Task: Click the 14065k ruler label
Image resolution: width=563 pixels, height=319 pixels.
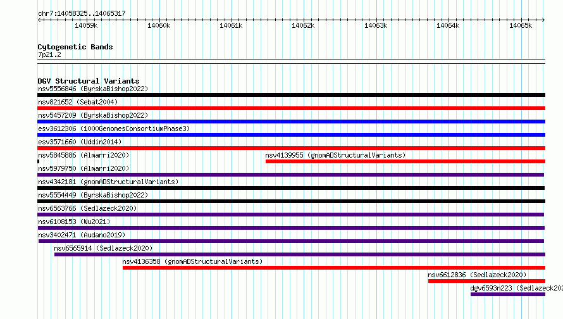Action: click(x=521, y=25)
